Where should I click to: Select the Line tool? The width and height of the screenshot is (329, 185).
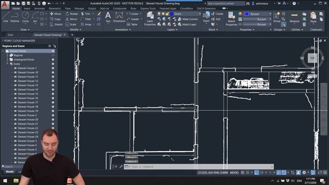(x=6, y=17)
